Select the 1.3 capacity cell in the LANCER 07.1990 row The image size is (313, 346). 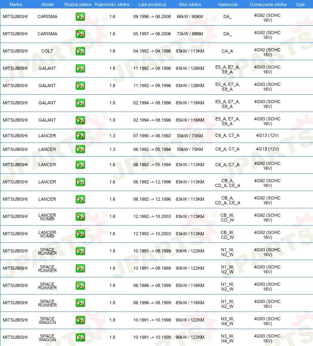pos(112,136)
